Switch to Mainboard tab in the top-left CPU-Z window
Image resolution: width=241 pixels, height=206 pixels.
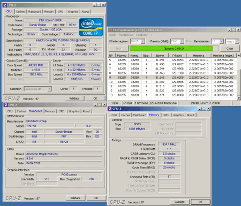coord(34,12)
